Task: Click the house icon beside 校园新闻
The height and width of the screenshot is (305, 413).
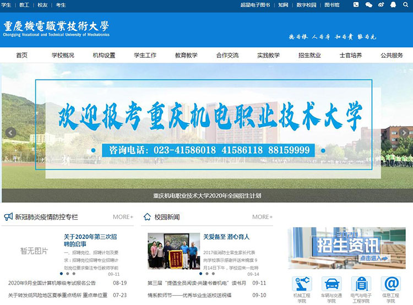Action: [147, 217]
